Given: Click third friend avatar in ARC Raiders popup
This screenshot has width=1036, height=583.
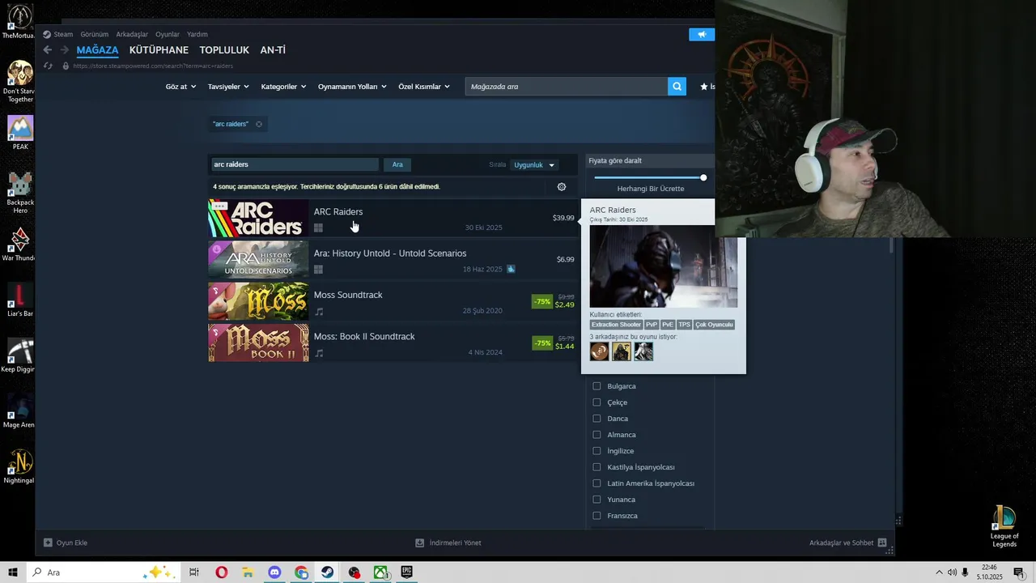Looking at the screenshot, I should pos(643,351).
